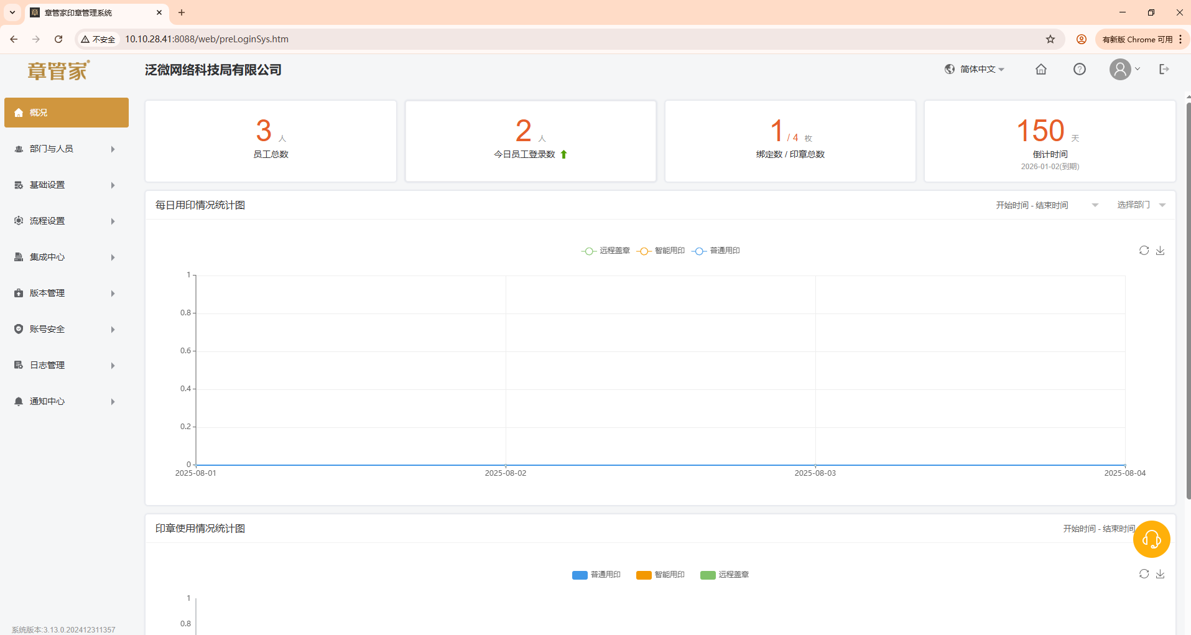Image resolution: width=1191 pixels, height=635 pixels.
Task: Expand the 日志管理 submenu arrow
Action: coord(113,366)
